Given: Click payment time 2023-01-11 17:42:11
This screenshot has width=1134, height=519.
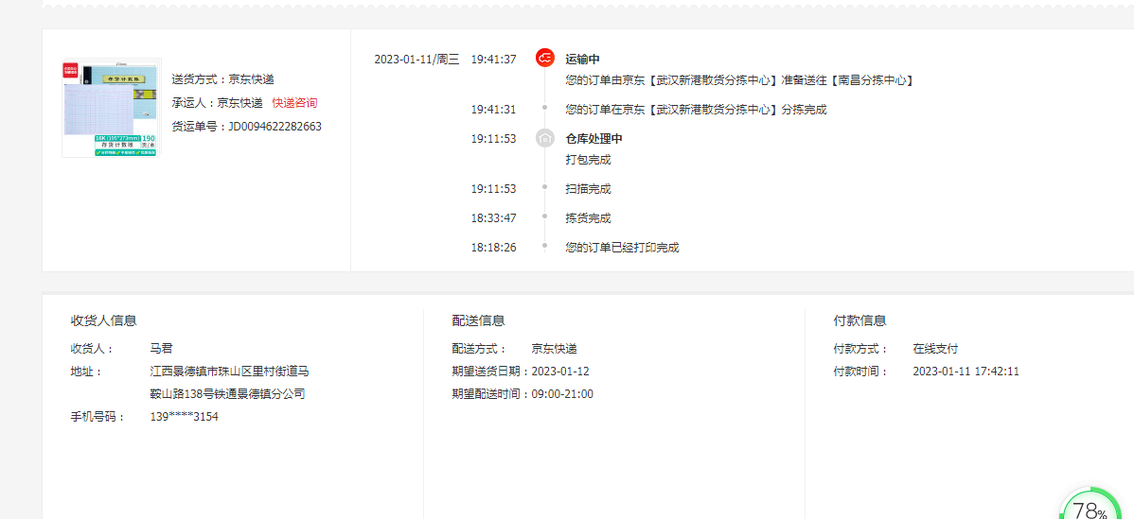Looking at the screenshot, I should [966, 371].
